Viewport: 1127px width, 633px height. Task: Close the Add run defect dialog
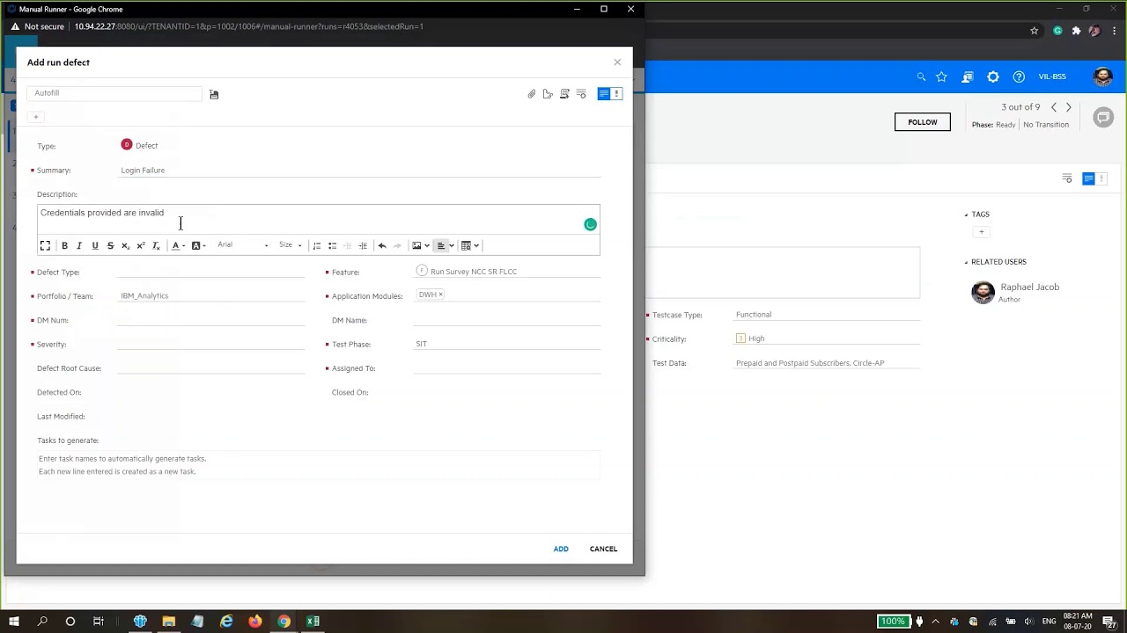[x=617, y=62]
